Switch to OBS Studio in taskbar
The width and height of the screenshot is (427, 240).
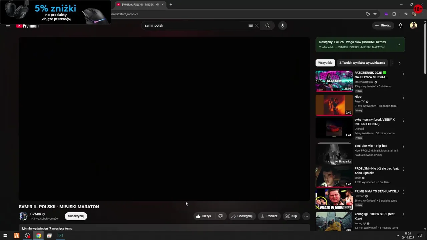click(x=27, y=236)
